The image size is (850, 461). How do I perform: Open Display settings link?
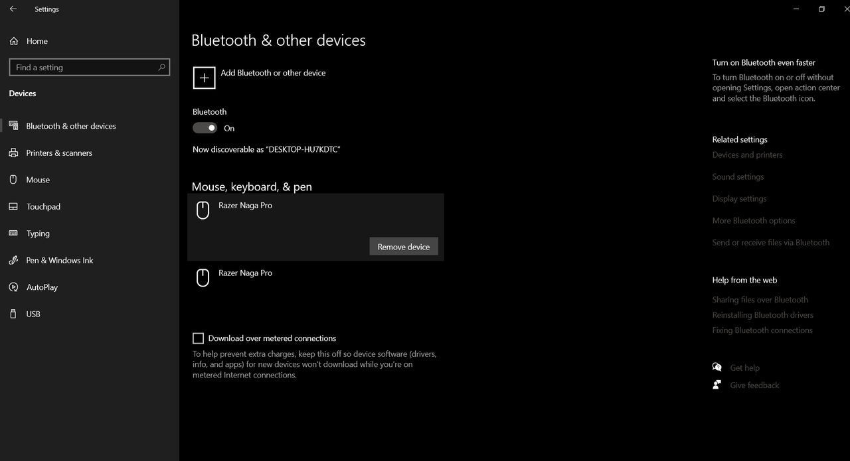coord(739,199)
